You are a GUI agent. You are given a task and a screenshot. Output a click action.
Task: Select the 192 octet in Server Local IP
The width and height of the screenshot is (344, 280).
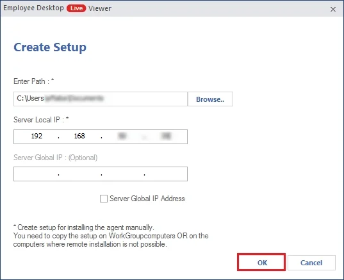pos(37,136)
